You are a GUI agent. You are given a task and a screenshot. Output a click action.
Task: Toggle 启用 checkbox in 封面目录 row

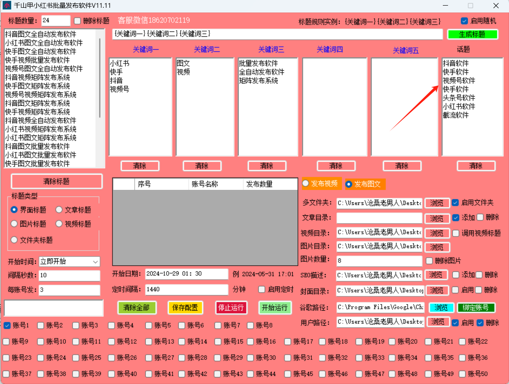point(455,290)
